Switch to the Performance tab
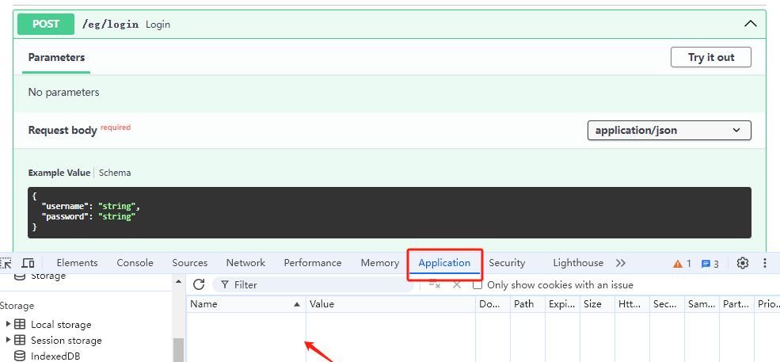 [x=313, y=263]
